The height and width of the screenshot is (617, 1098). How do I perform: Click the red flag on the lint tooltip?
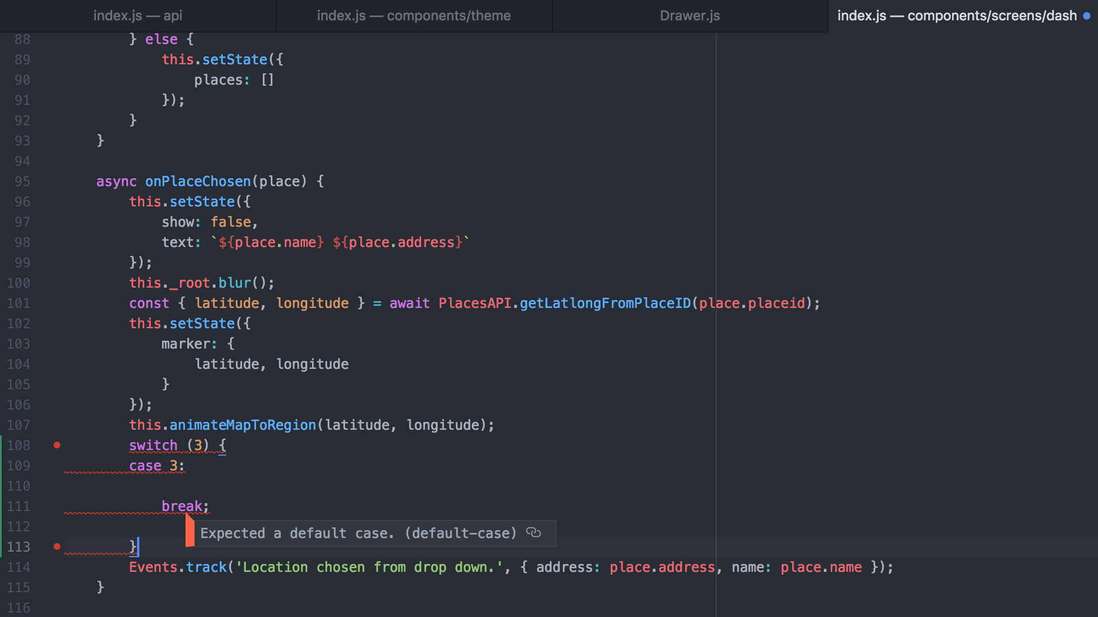tap(190, 532)
